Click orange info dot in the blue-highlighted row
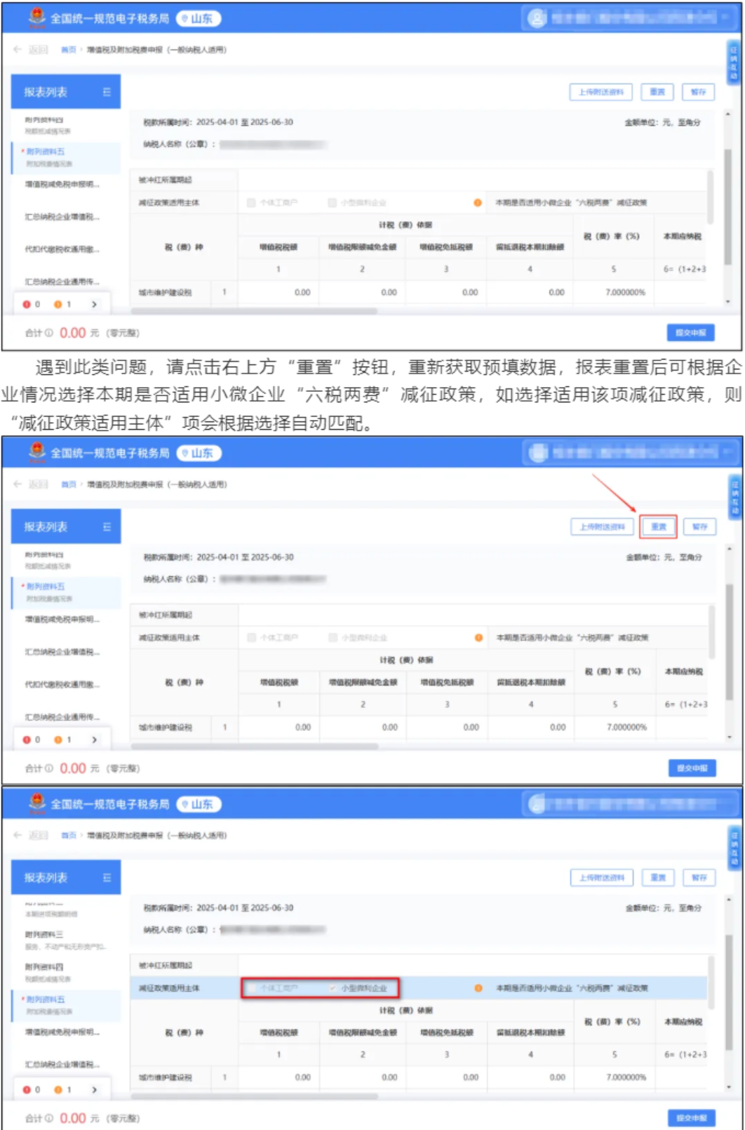Screen dimensions: 745x1130 point(478,988)
